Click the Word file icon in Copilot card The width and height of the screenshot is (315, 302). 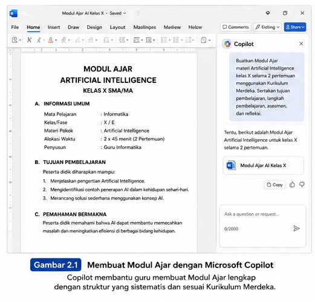pyautogui.click(x=231, y=165)
